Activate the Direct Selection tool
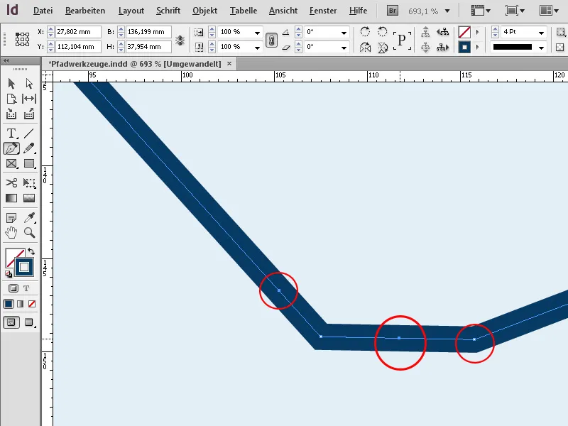The height and width of the screenshot is (426, 568). 31,83
